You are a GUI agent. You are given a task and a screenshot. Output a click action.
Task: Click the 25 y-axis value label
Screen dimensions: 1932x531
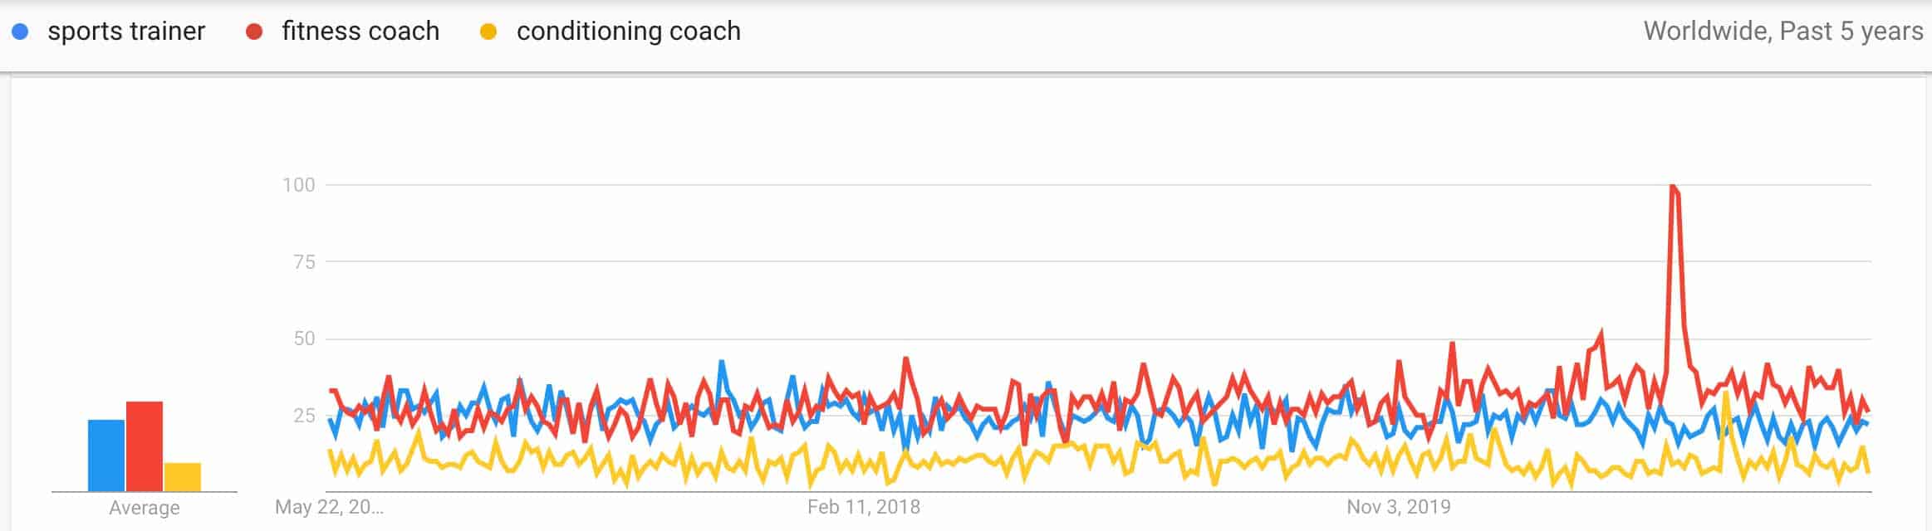coord(304,416)
